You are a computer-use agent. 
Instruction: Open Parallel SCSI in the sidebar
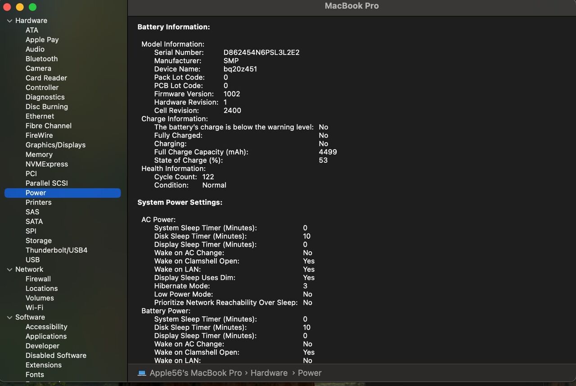click(x=47, y=183)
